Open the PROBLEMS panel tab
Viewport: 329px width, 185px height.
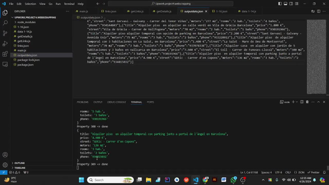click(x=83, y=102)
